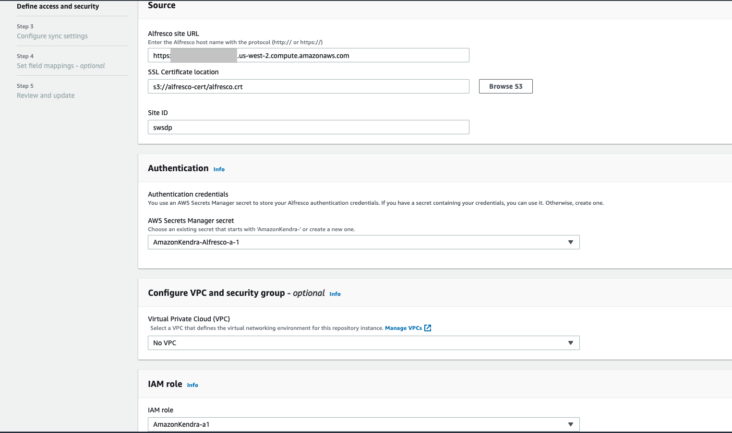Select the Set field mappings step
Viewport: 732px width, 433px height.
pos(60,66)
